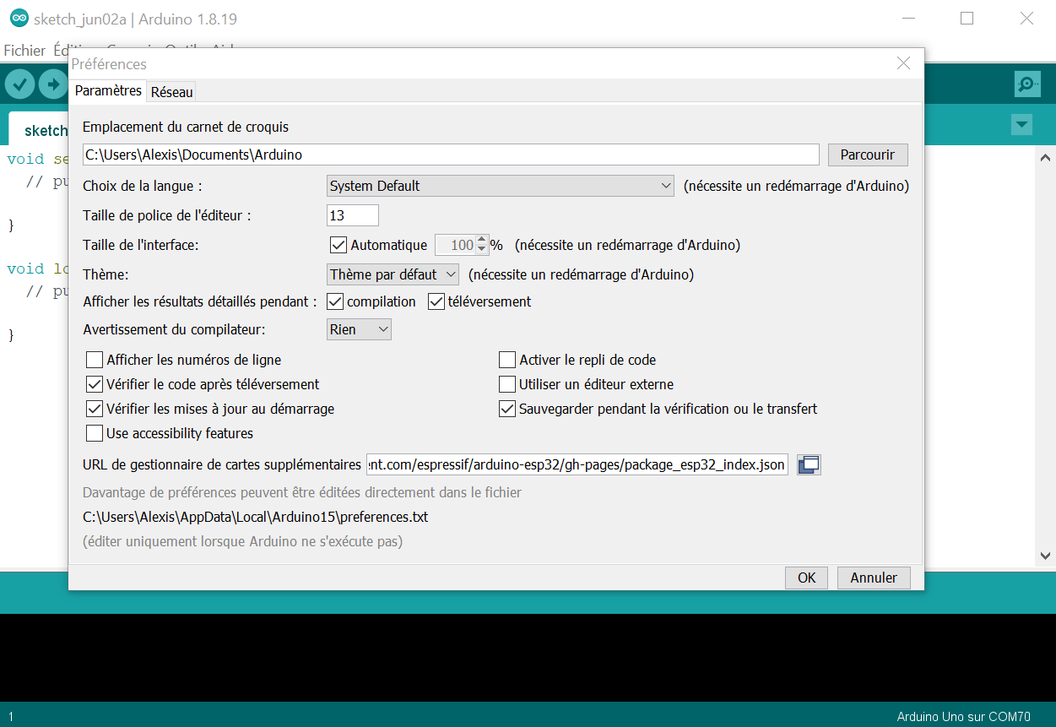Click the restart note beside the theme dropdown
The image size is (1056, 727).
581,274
